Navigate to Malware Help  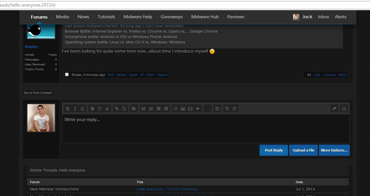[138, 17]
